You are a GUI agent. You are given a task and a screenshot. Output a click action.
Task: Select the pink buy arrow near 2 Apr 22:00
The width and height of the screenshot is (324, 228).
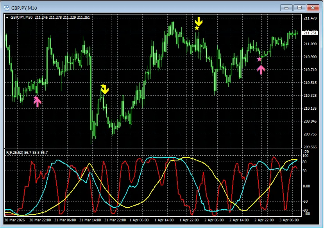coord(261,70)
